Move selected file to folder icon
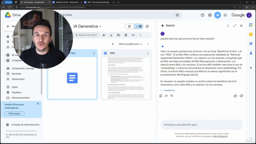The width and height of the screenshot is (256, 144). pos(118,35)
